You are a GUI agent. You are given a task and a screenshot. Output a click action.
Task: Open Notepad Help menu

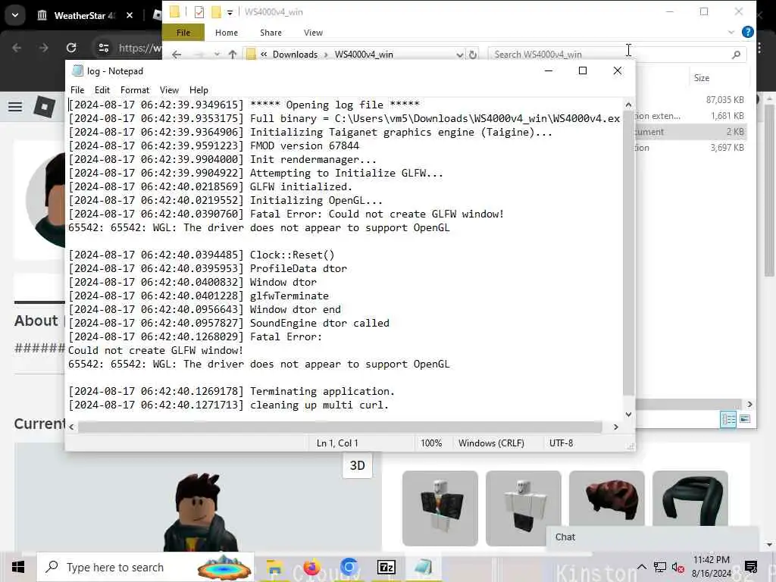[x=199, y=90]
